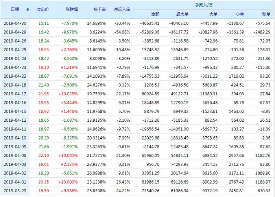Click the change value +9.988%

[69, 191]
